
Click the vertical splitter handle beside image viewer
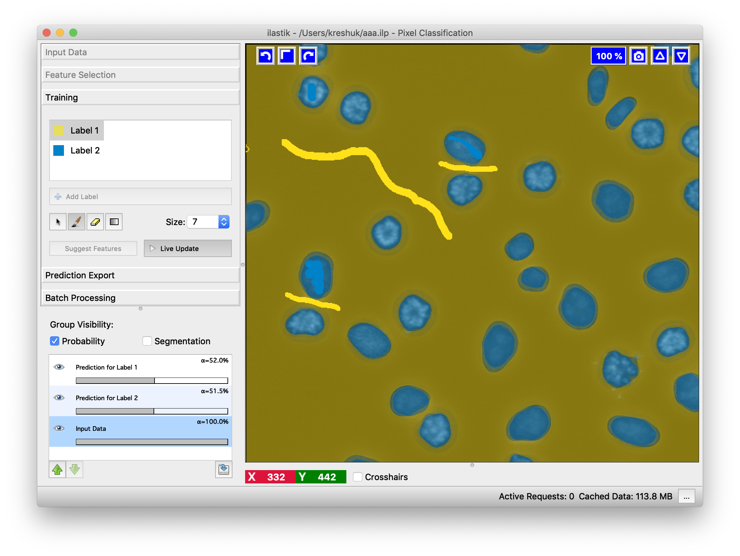click(x=243, y=265)
